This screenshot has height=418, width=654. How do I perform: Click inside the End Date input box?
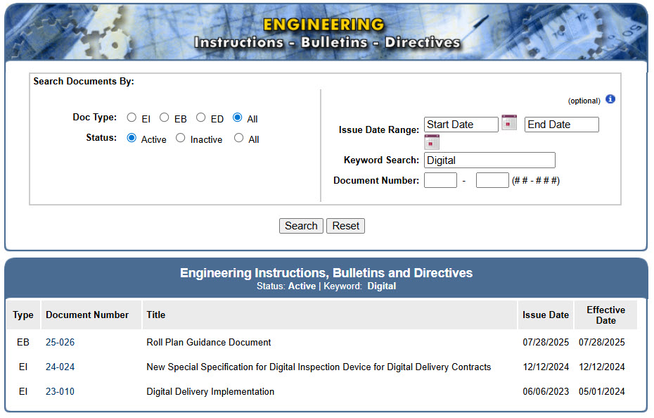coord(561,124)
